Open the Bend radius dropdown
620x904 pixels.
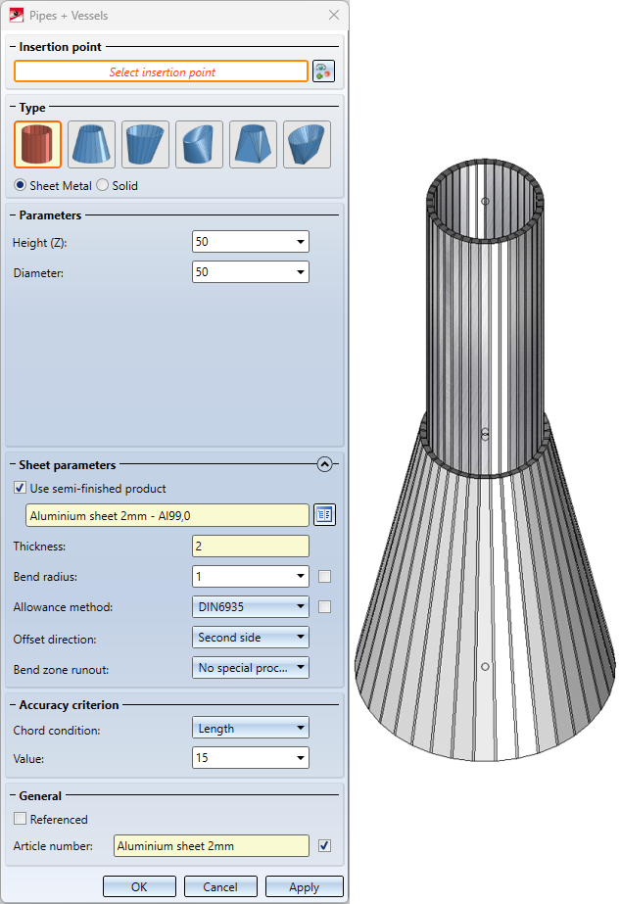(x=301, y=576)
